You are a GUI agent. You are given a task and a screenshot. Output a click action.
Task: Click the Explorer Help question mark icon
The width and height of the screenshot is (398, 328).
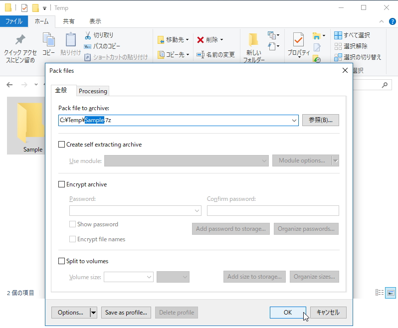(392, 21)
